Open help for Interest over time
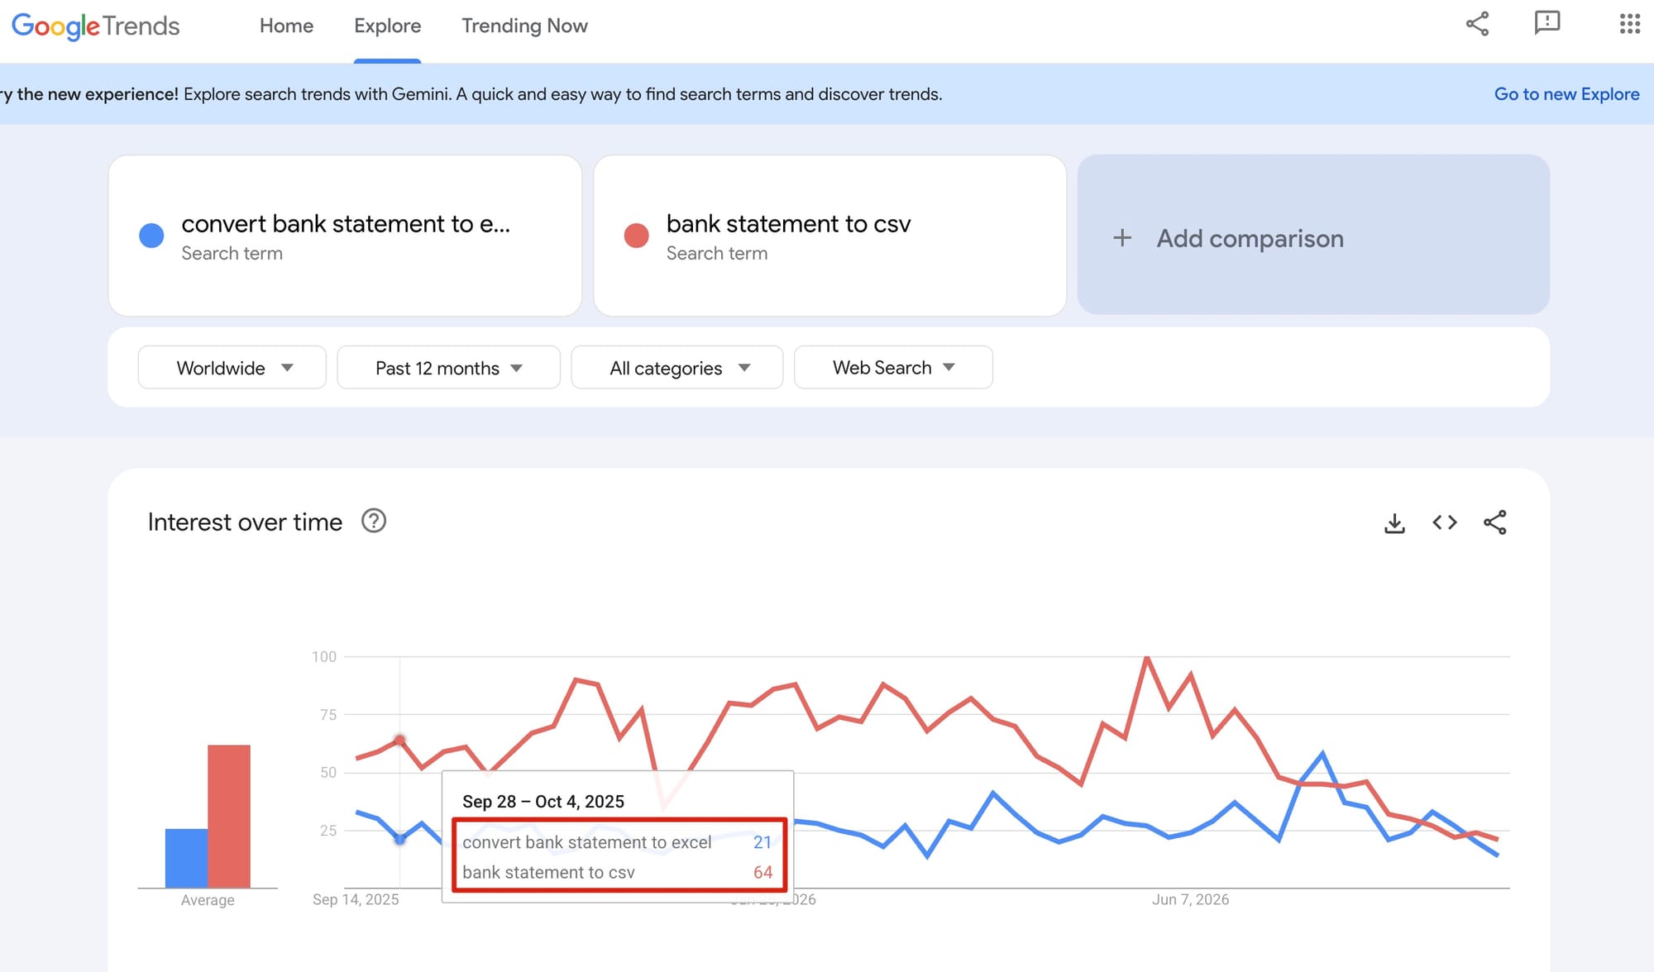The height and width of the screenshot is (972, 1654). click(x=374, y=521)
